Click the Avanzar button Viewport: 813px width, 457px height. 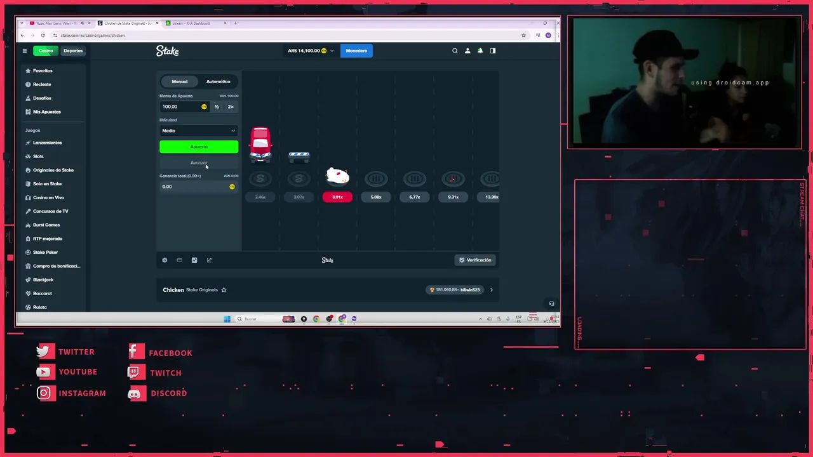[x=199, y=163]
